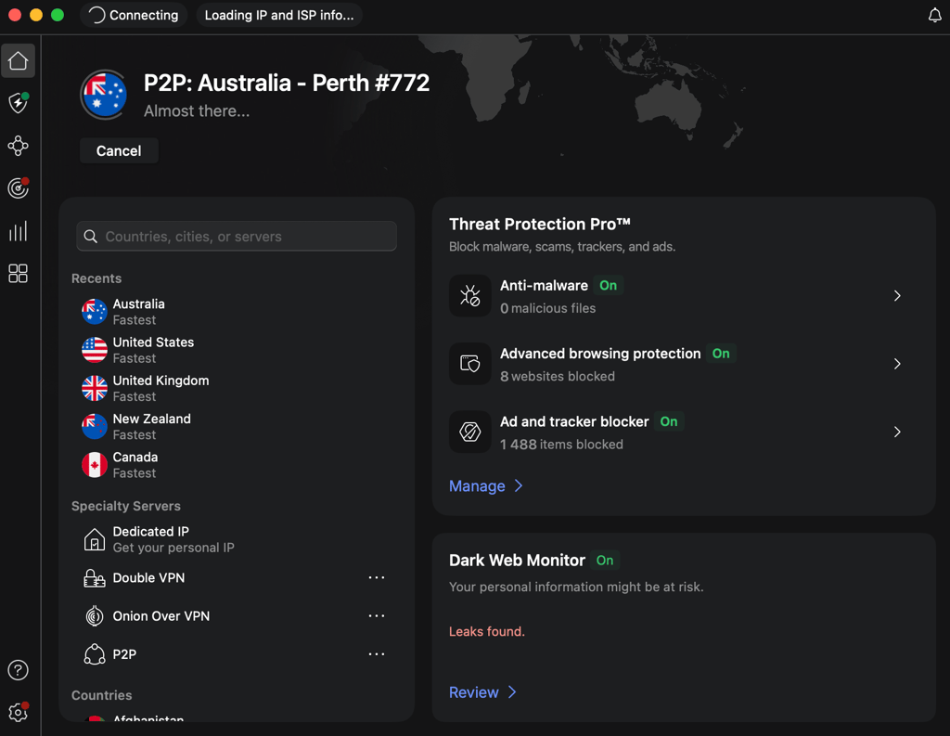
Task: Click the Australia flag in Recents
Action: [95, 312]
